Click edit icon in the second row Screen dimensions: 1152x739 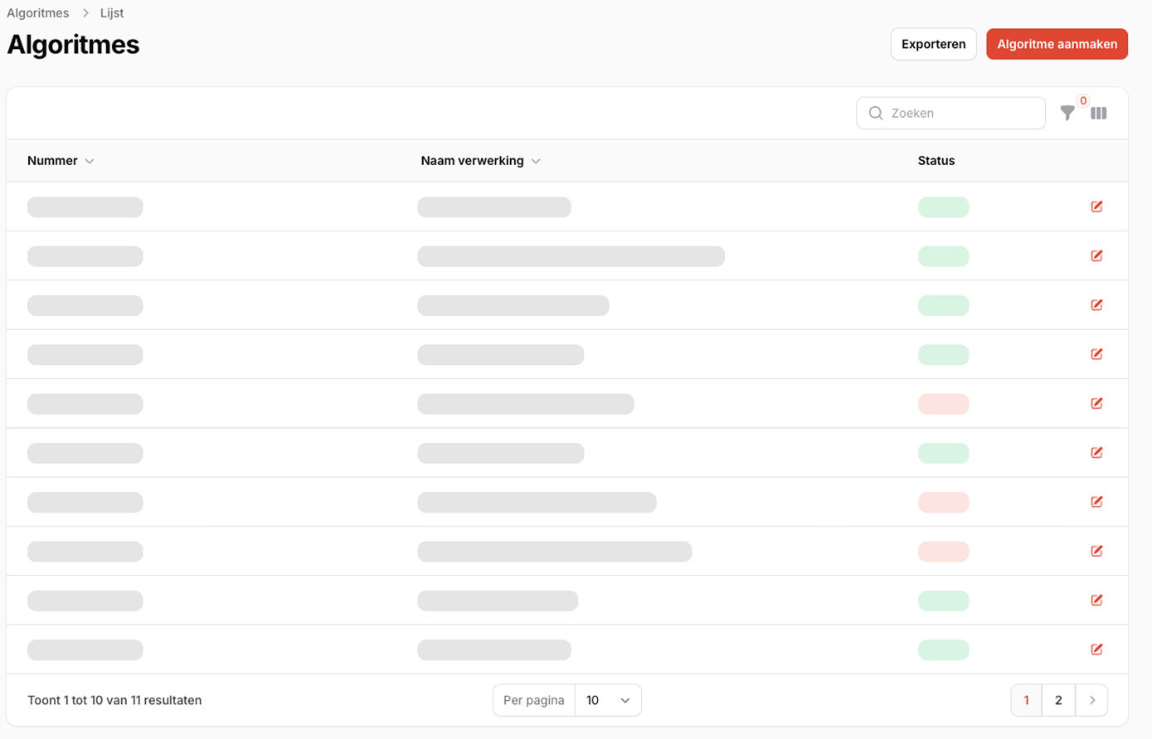click(1096, 255)
